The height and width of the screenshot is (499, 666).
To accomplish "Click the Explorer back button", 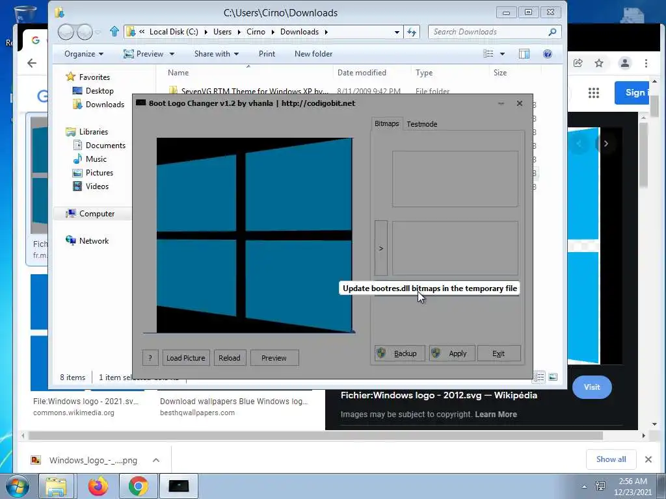I will coord(66,32).
